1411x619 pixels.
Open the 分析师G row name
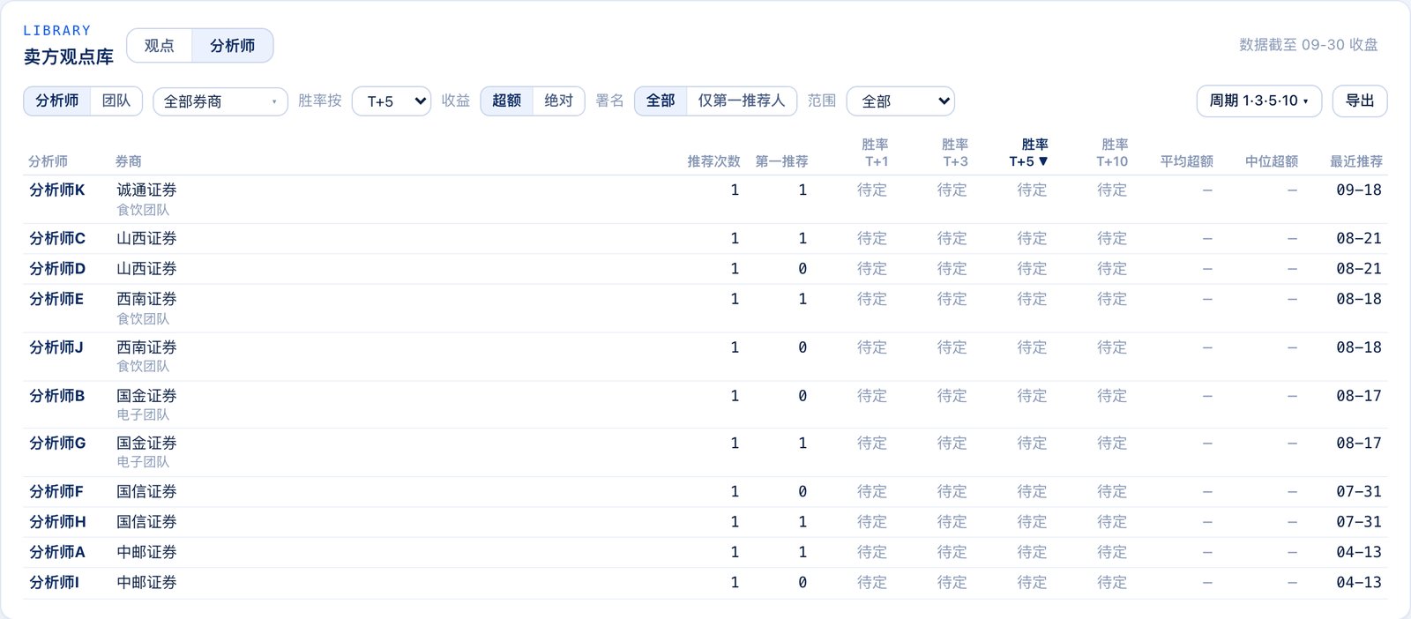57,444
